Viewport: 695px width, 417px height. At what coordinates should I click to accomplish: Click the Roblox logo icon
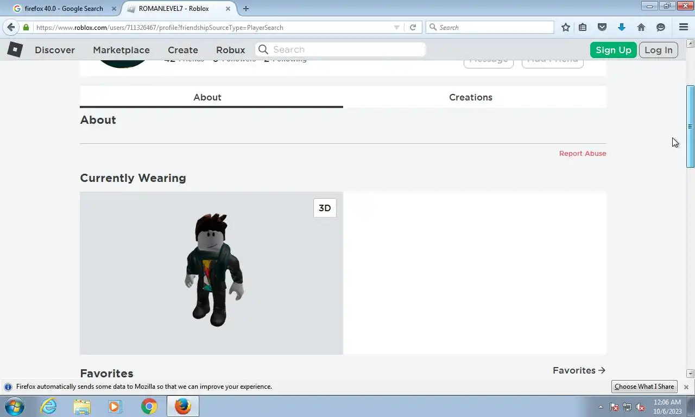click(15, 49)
